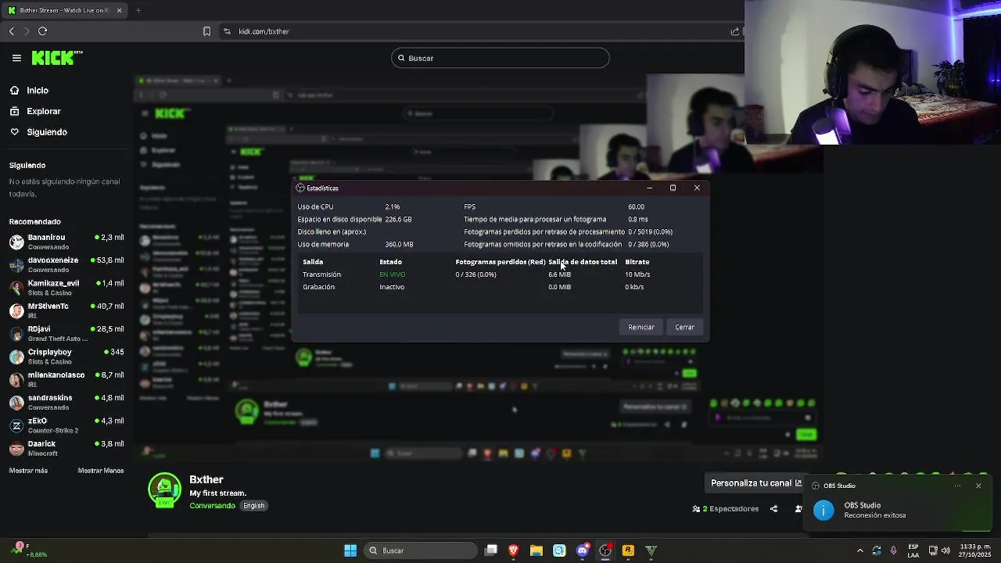This screenshot has width=1001, height=563.
Task: Click the Uso de CPU 2.1% value
Action: [x=392, y=207]
